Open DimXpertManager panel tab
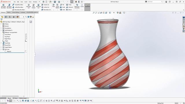The height and width of the screenshot is (104, 185). [x=14, y=17]
